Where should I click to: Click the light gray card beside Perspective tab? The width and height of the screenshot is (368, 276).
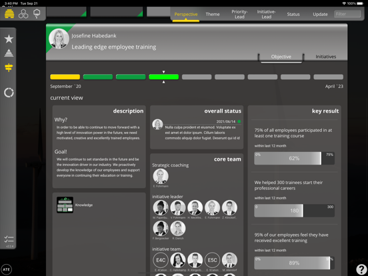click(159, 11)
